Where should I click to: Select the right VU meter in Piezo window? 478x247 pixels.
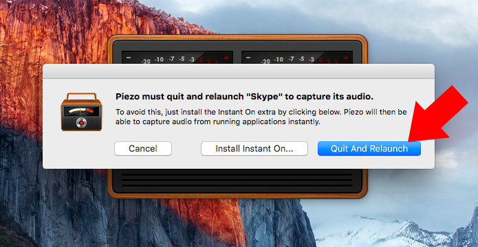(297, 58)
